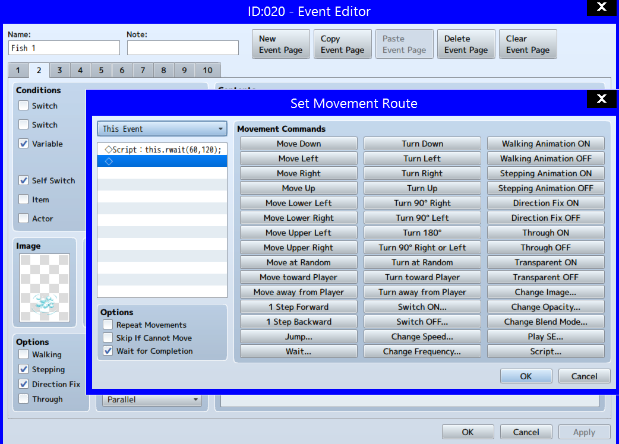Close the Set Movement Route dialog
This screenshot has width=619, height=444.
click(602, 99)
